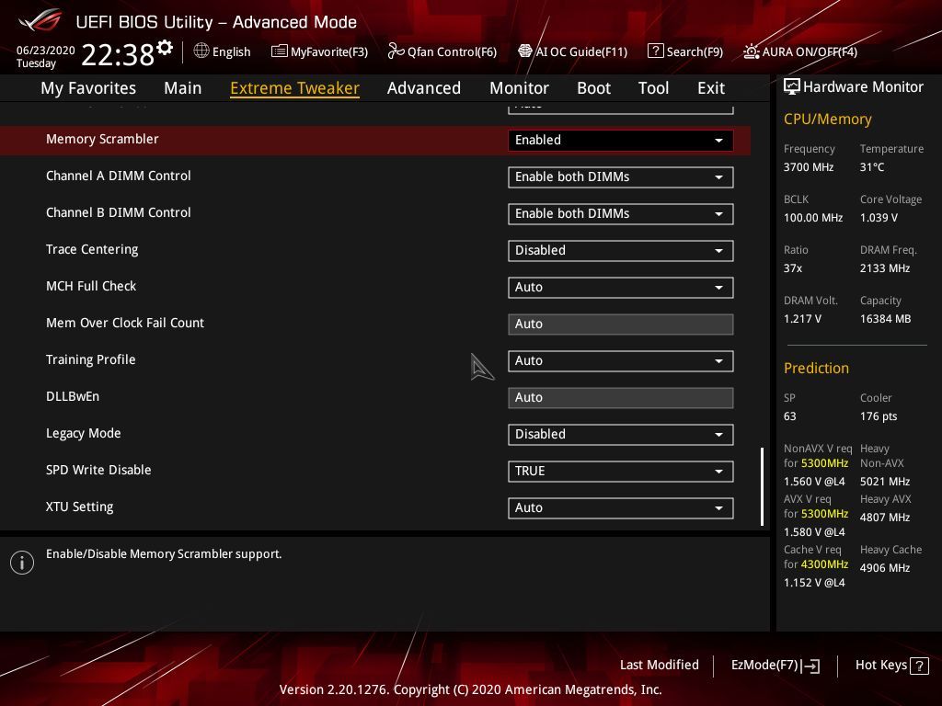Select the XTU Setting label

pyautogui.click(x=79, y=507)
